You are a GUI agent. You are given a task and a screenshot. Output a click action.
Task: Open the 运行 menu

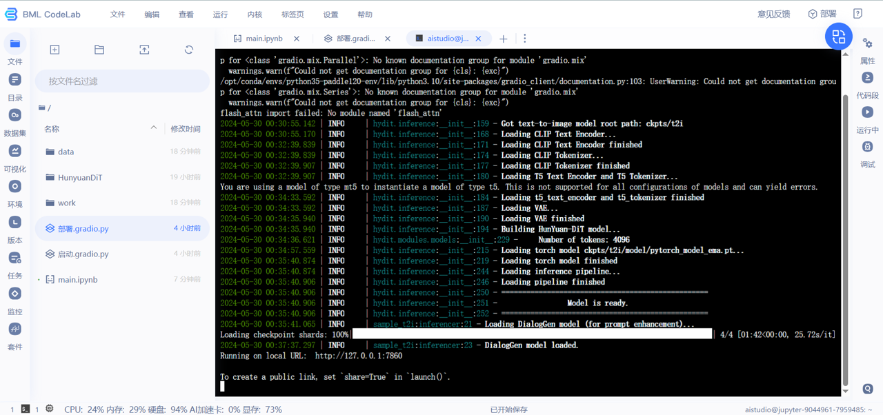(x=220, y=14)
